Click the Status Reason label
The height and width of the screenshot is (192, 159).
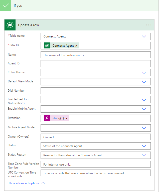coord(17,155)
